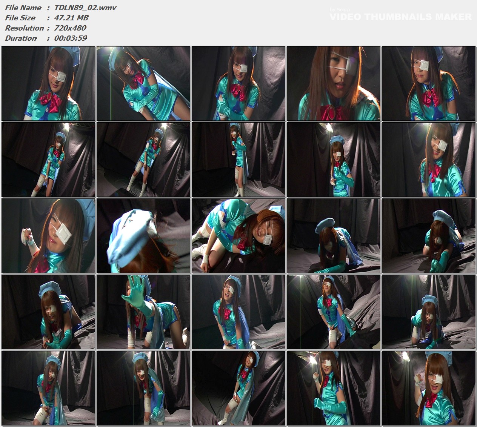Click the "Resolution" label
This screenshot has height=427, width=477.
click(25, 28)
